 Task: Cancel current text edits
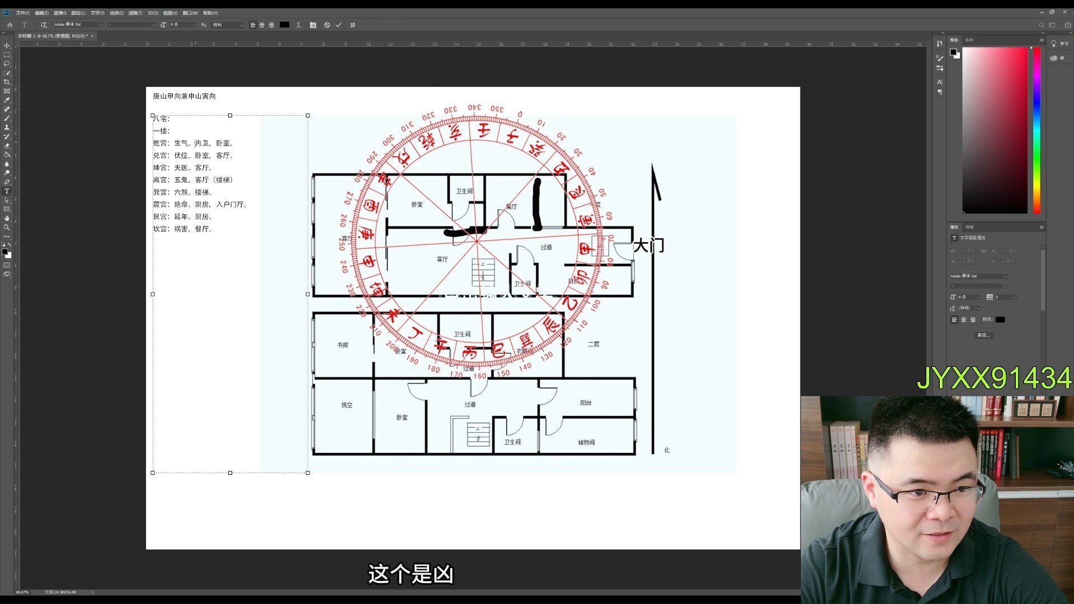(327, 25)
